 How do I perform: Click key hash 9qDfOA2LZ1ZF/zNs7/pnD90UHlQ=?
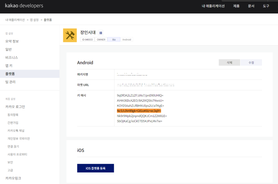(x=140, y=95)
